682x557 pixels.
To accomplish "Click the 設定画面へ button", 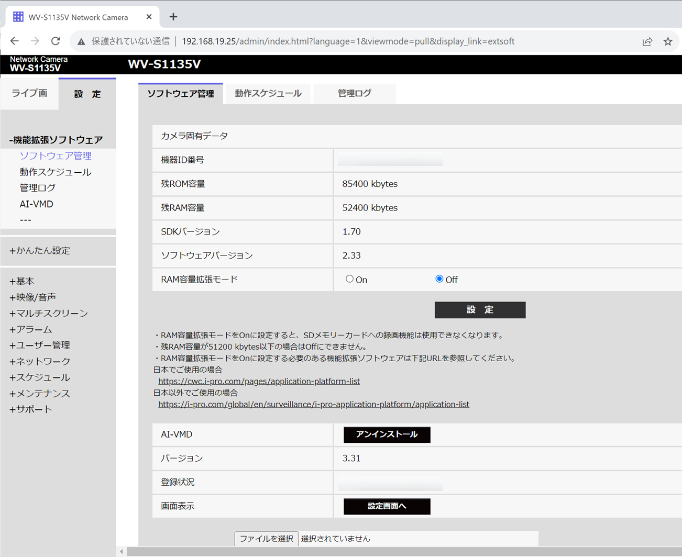I will pyautogui.click(x=387, y=506).
